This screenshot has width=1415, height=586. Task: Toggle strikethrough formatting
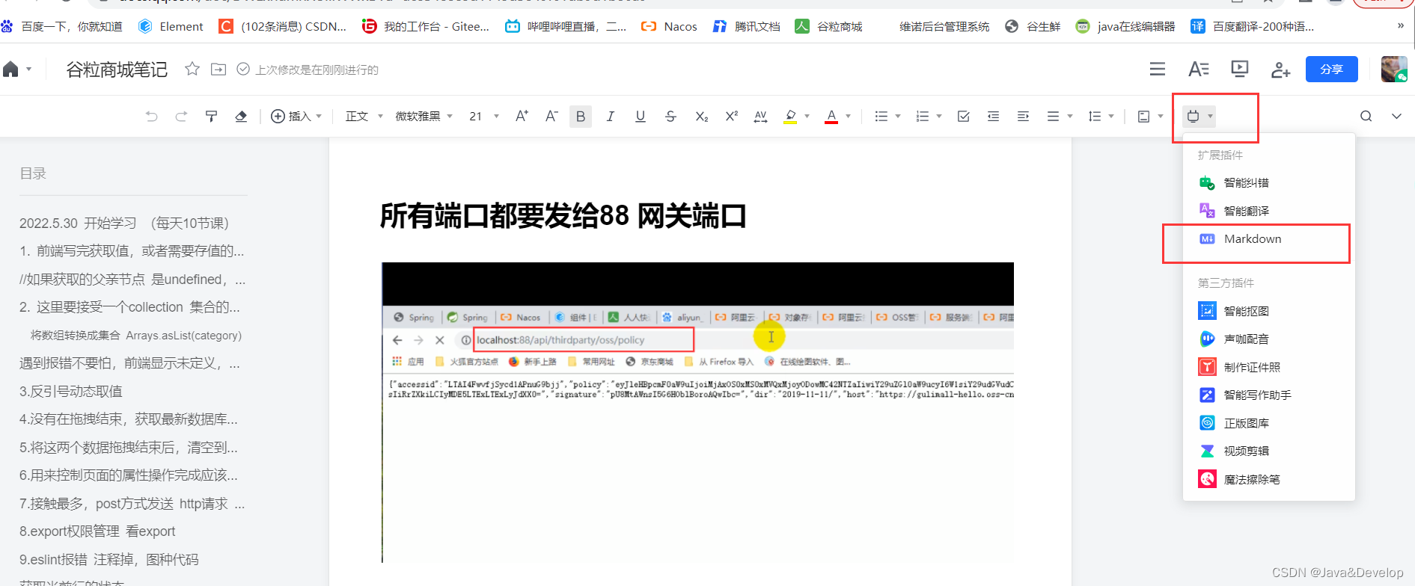coord(670,116)
